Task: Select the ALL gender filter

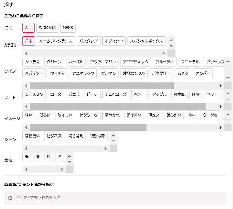Action: [28, 28]
